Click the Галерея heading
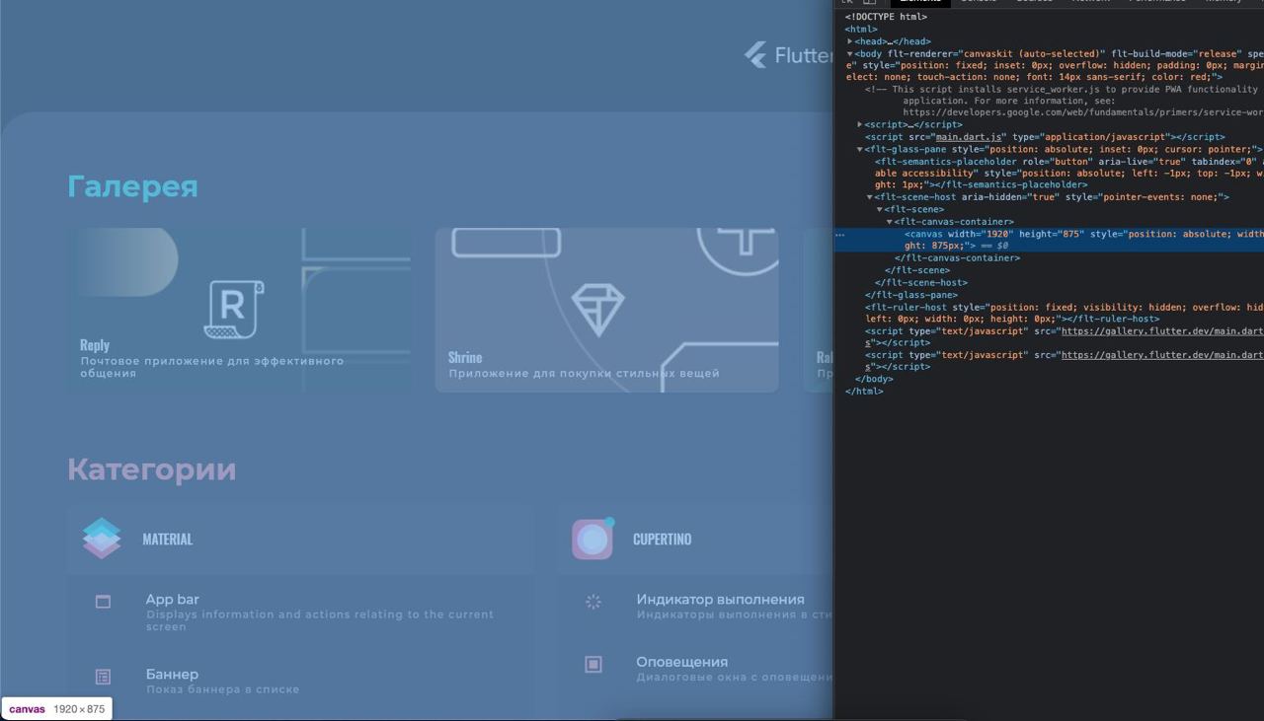Image resolution: width=1264 pixels, height=721 pixels. click(132, 186)
